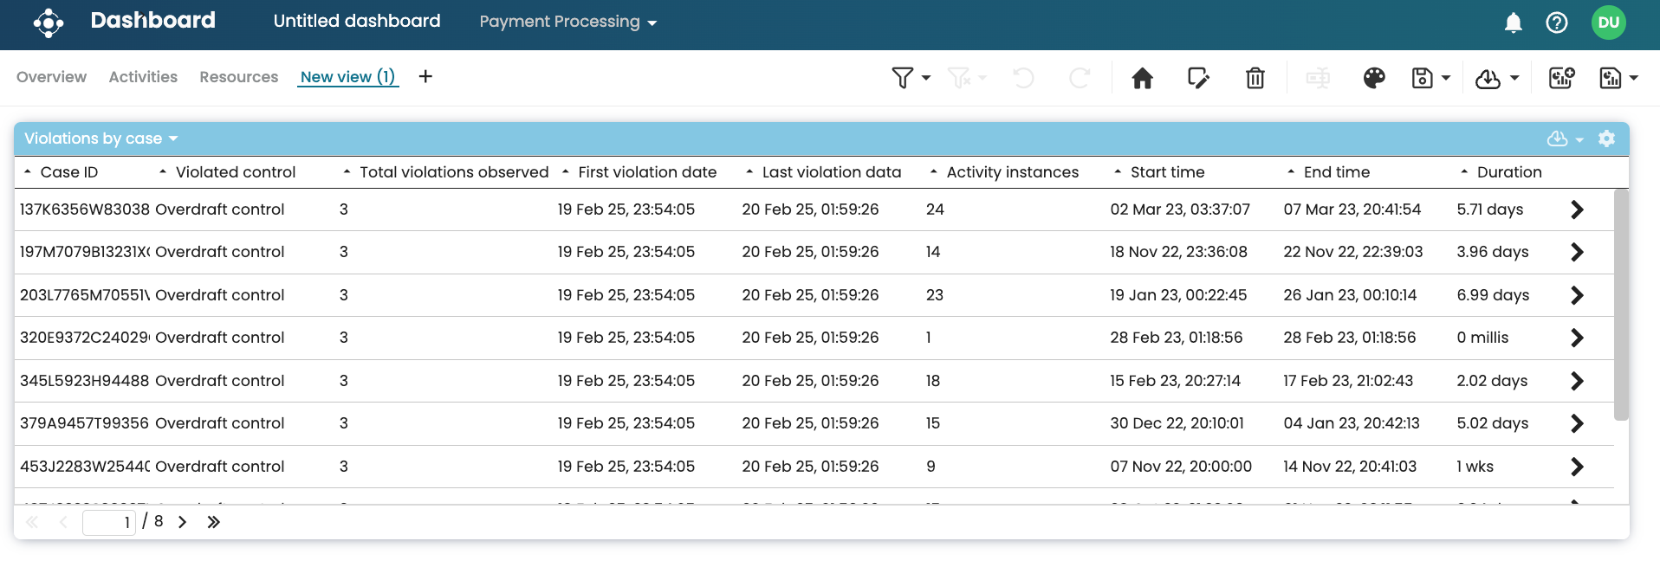Viewport: 1660px width, 567px height.
Task: Open the notifications bell
Action: [1513, 23]
